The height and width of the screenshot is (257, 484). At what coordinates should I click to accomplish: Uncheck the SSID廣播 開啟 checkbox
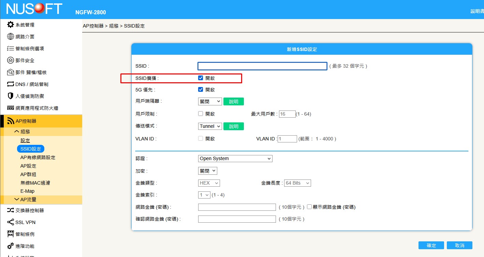coord(201,78)
